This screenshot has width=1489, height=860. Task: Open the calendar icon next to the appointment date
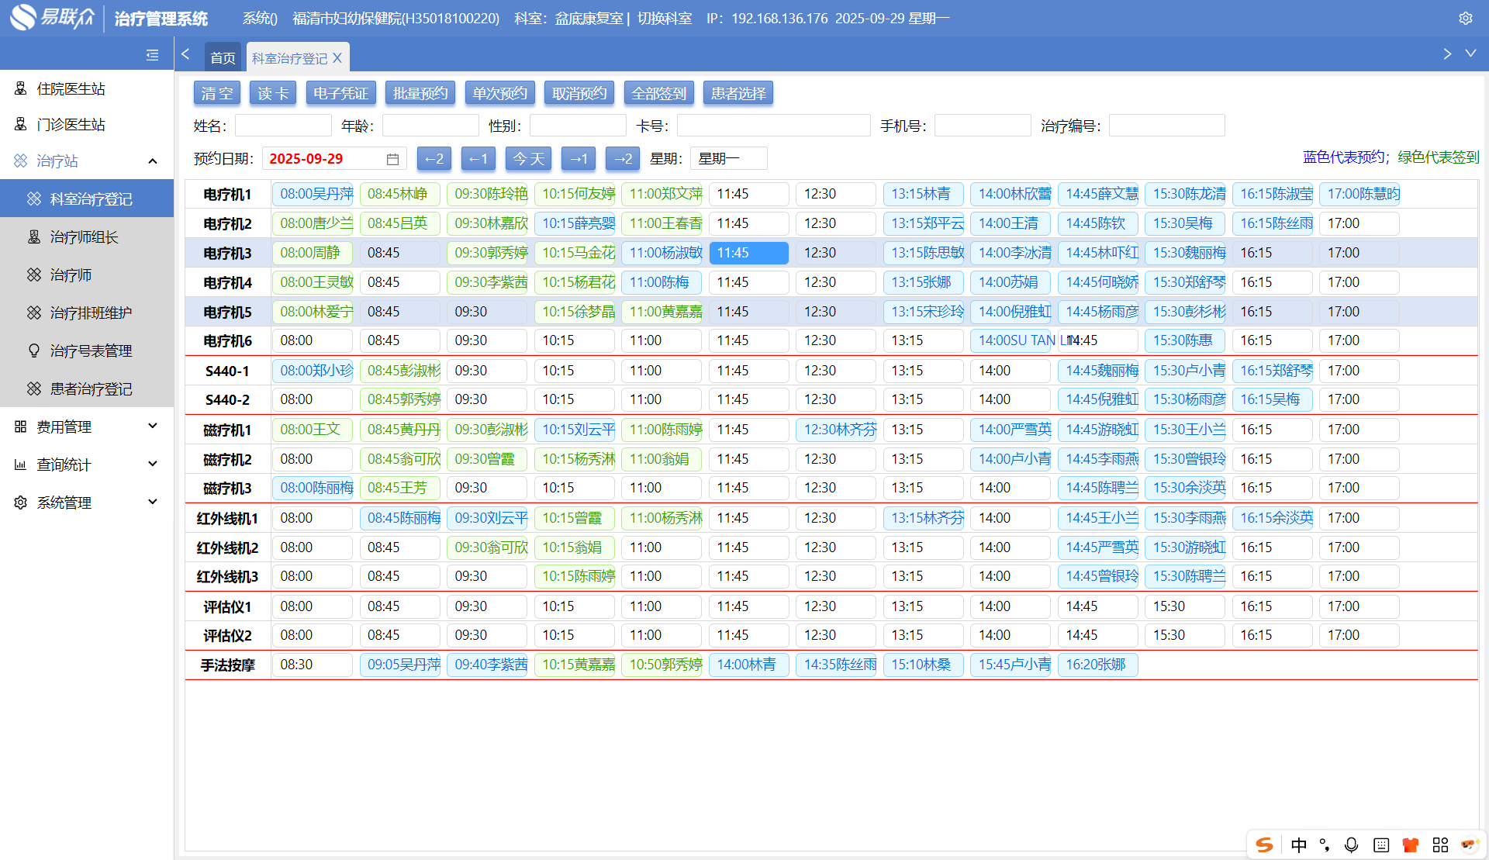pyautogui.click(x=392, y=159)
